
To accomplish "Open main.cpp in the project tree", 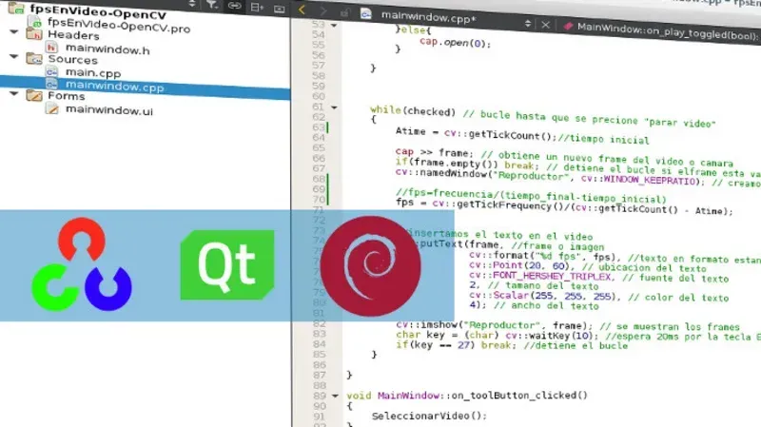I will 93,73.
